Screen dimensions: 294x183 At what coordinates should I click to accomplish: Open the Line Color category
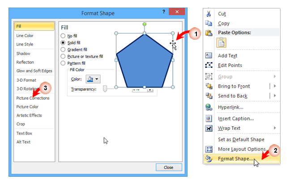[x=25, y=36]
